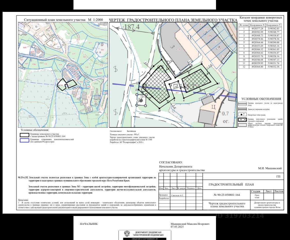Select X value 4920364.80 for point 12
This screenshot has height=240, width=290.
tap(257, 67)
